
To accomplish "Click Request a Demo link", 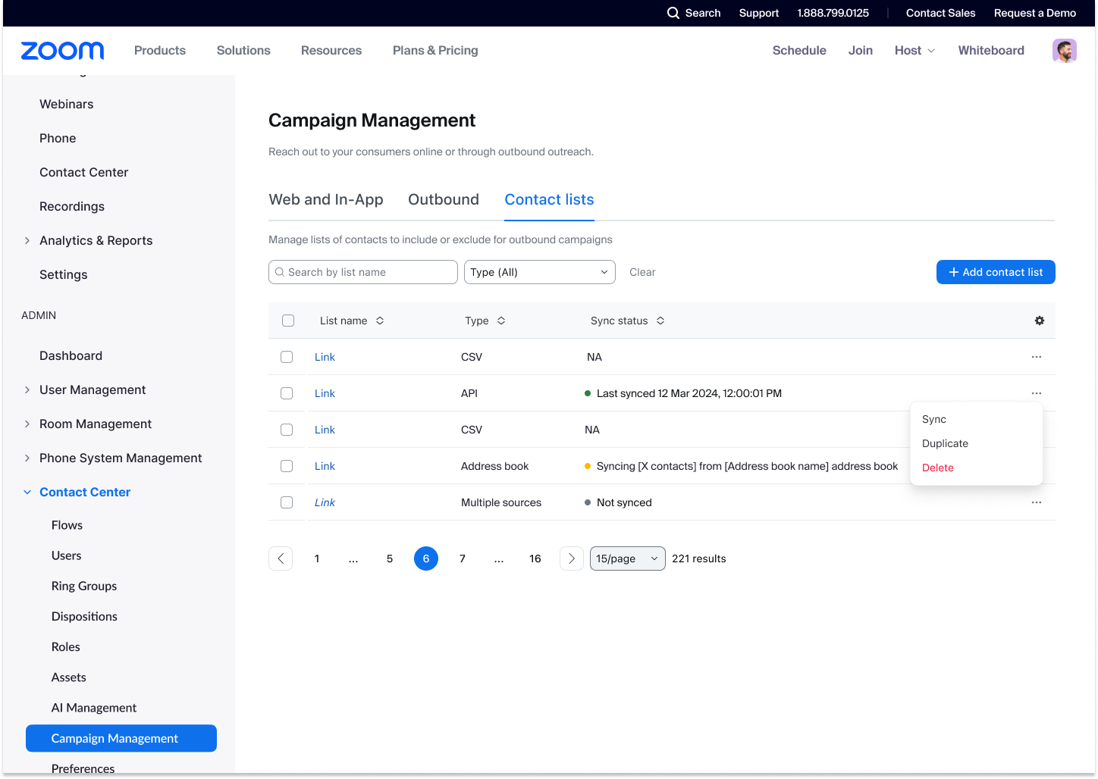I will coord(1035,13).
